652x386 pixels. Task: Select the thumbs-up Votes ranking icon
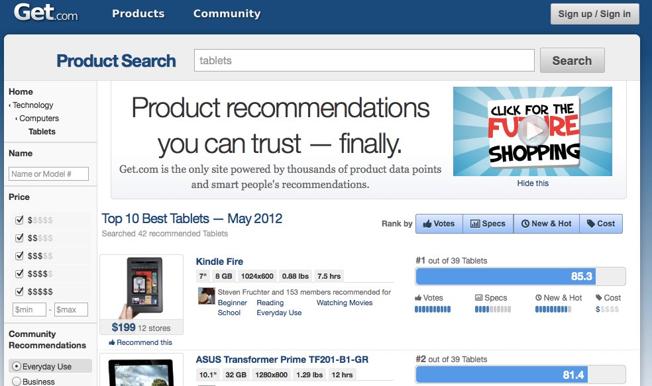click(427, 223)
